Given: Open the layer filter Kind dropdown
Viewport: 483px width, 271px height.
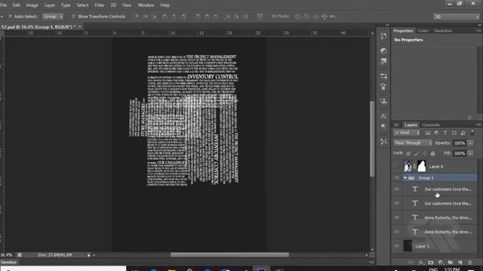Looking at the screenshot, I should [x=407, y=132].
